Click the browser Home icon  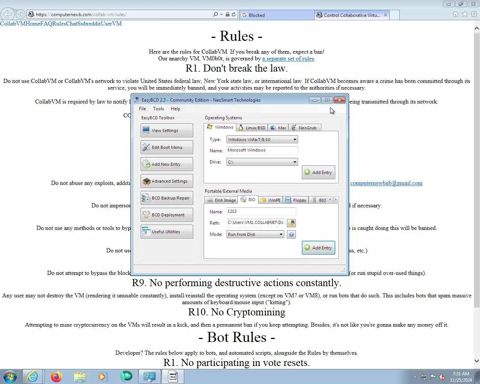coord(455,14)
